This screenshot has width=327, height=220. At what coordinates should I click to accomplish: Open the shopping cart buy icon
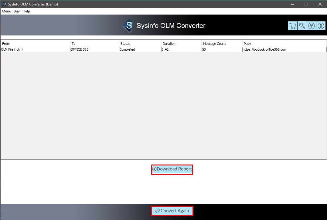[293, 26]
